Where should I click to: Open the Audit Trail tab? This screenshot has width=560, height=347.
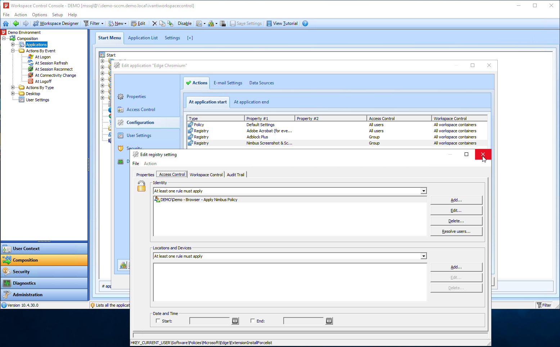click(x=235, y=175)
